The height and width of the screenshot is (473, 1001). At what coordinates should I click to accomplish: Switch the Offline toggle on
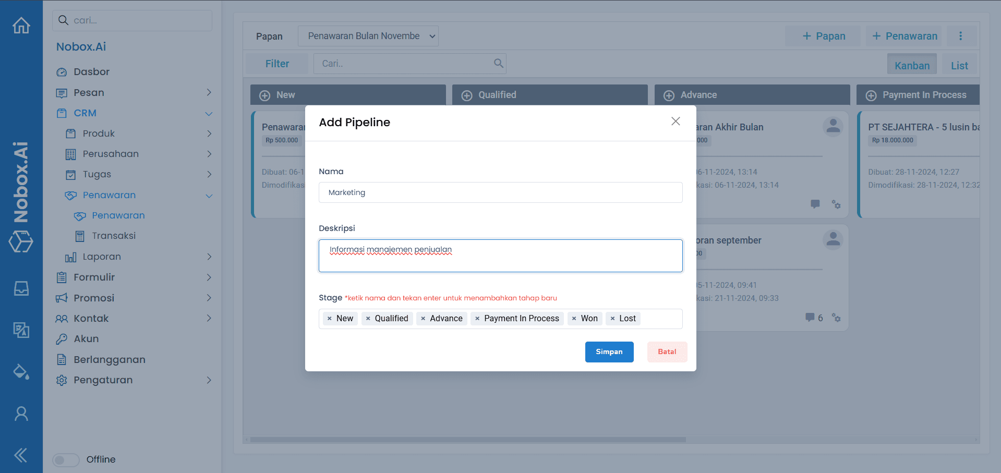[65, 459]
